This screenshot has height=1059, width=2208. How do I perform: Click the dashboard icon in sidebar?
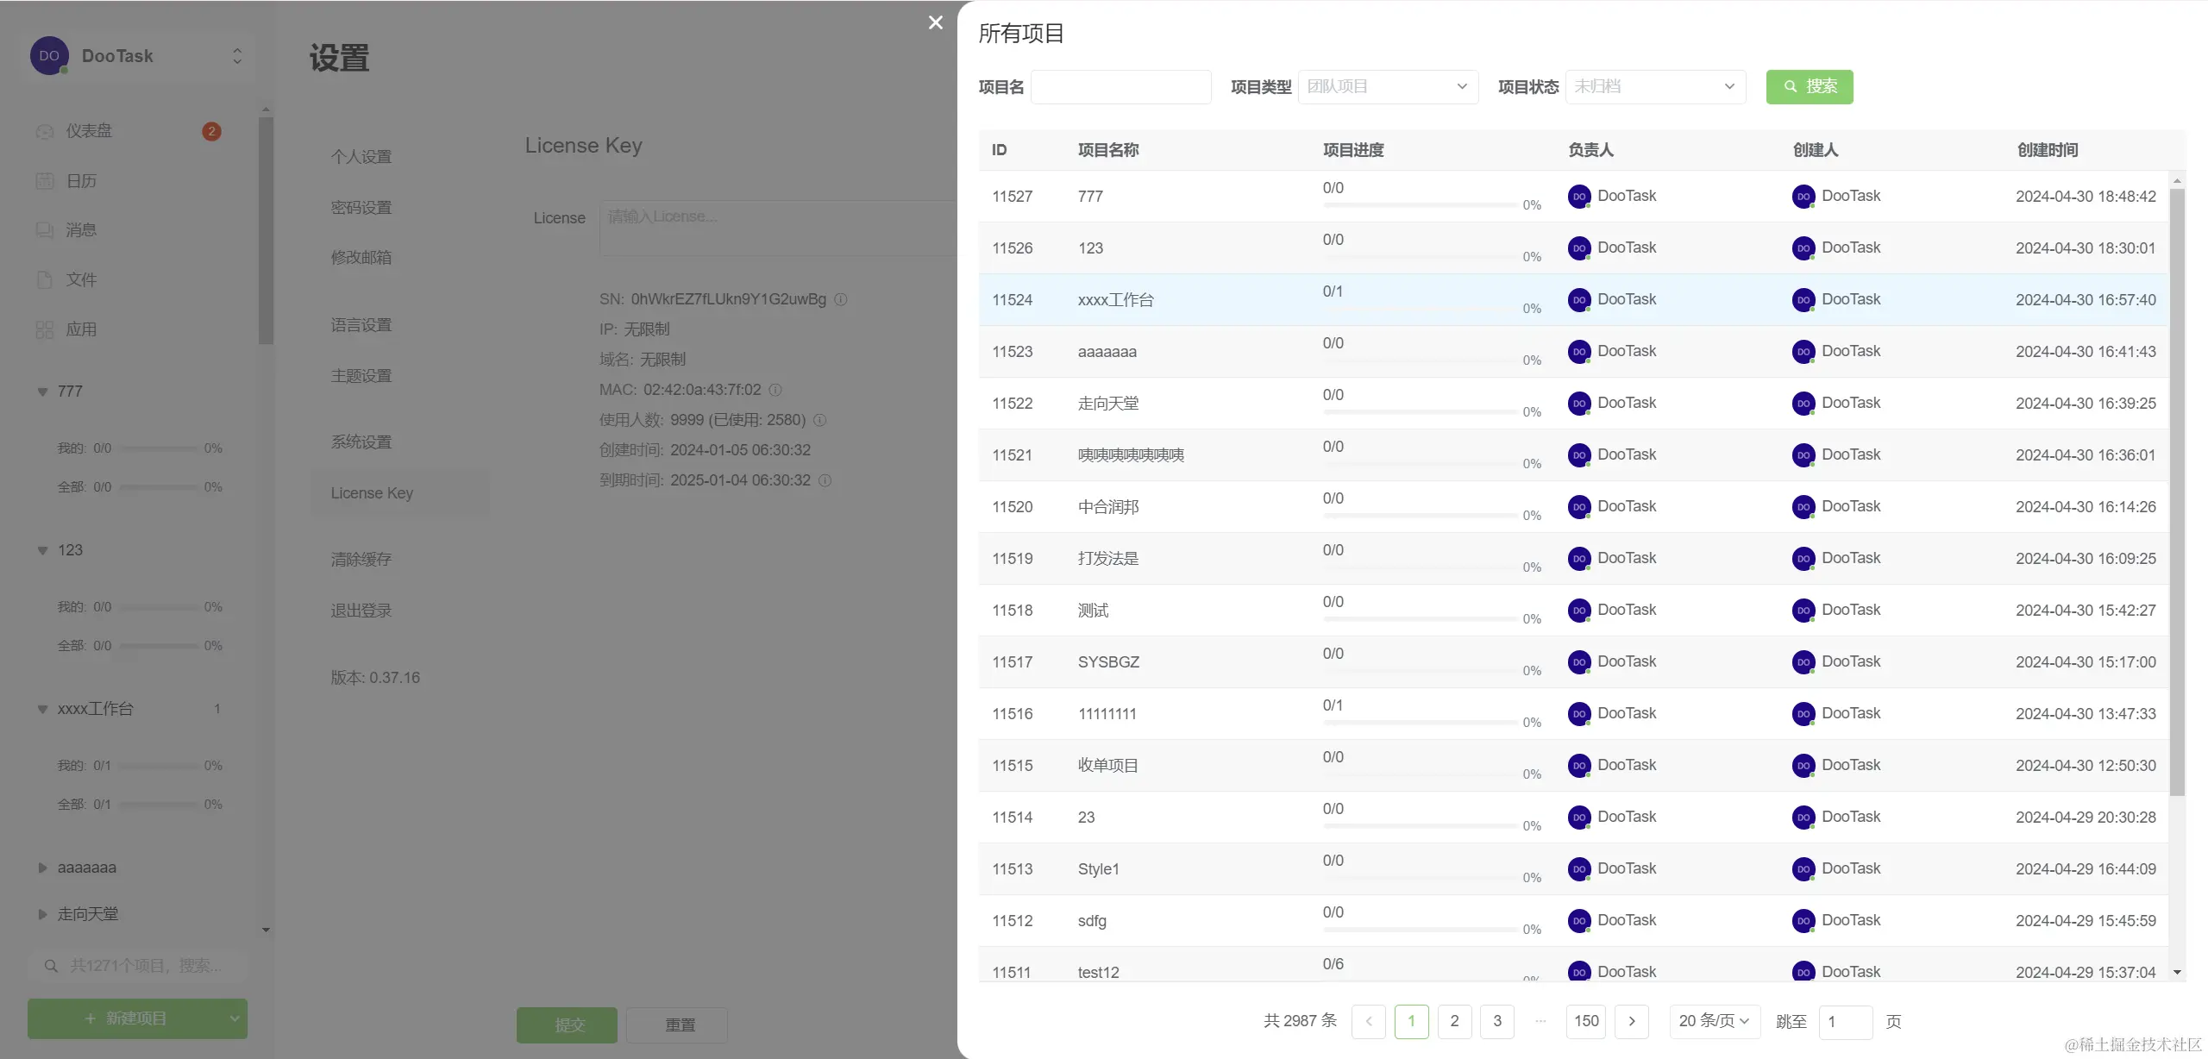coord(45,132)
